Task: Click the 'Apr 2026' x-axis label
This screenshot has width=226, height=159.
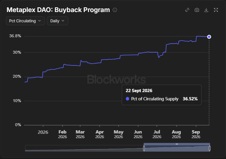Action: click(100, 134)
